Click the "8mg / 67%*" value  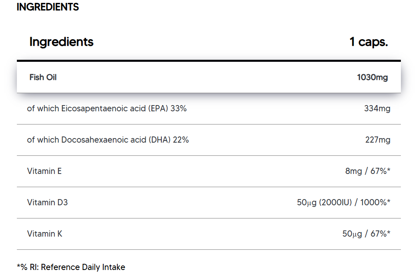coord(368,171)
